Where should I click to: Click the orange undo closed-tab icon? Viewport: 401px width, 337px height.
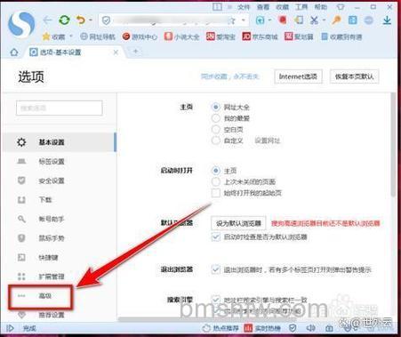[80, 20]
